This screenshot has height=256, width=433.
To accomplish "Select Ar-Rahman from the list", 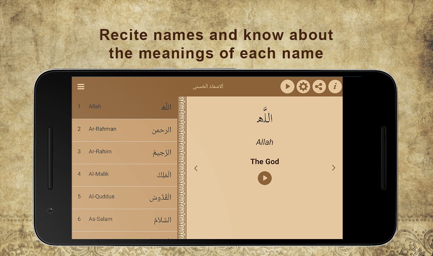I will click(x=124, y=130).
